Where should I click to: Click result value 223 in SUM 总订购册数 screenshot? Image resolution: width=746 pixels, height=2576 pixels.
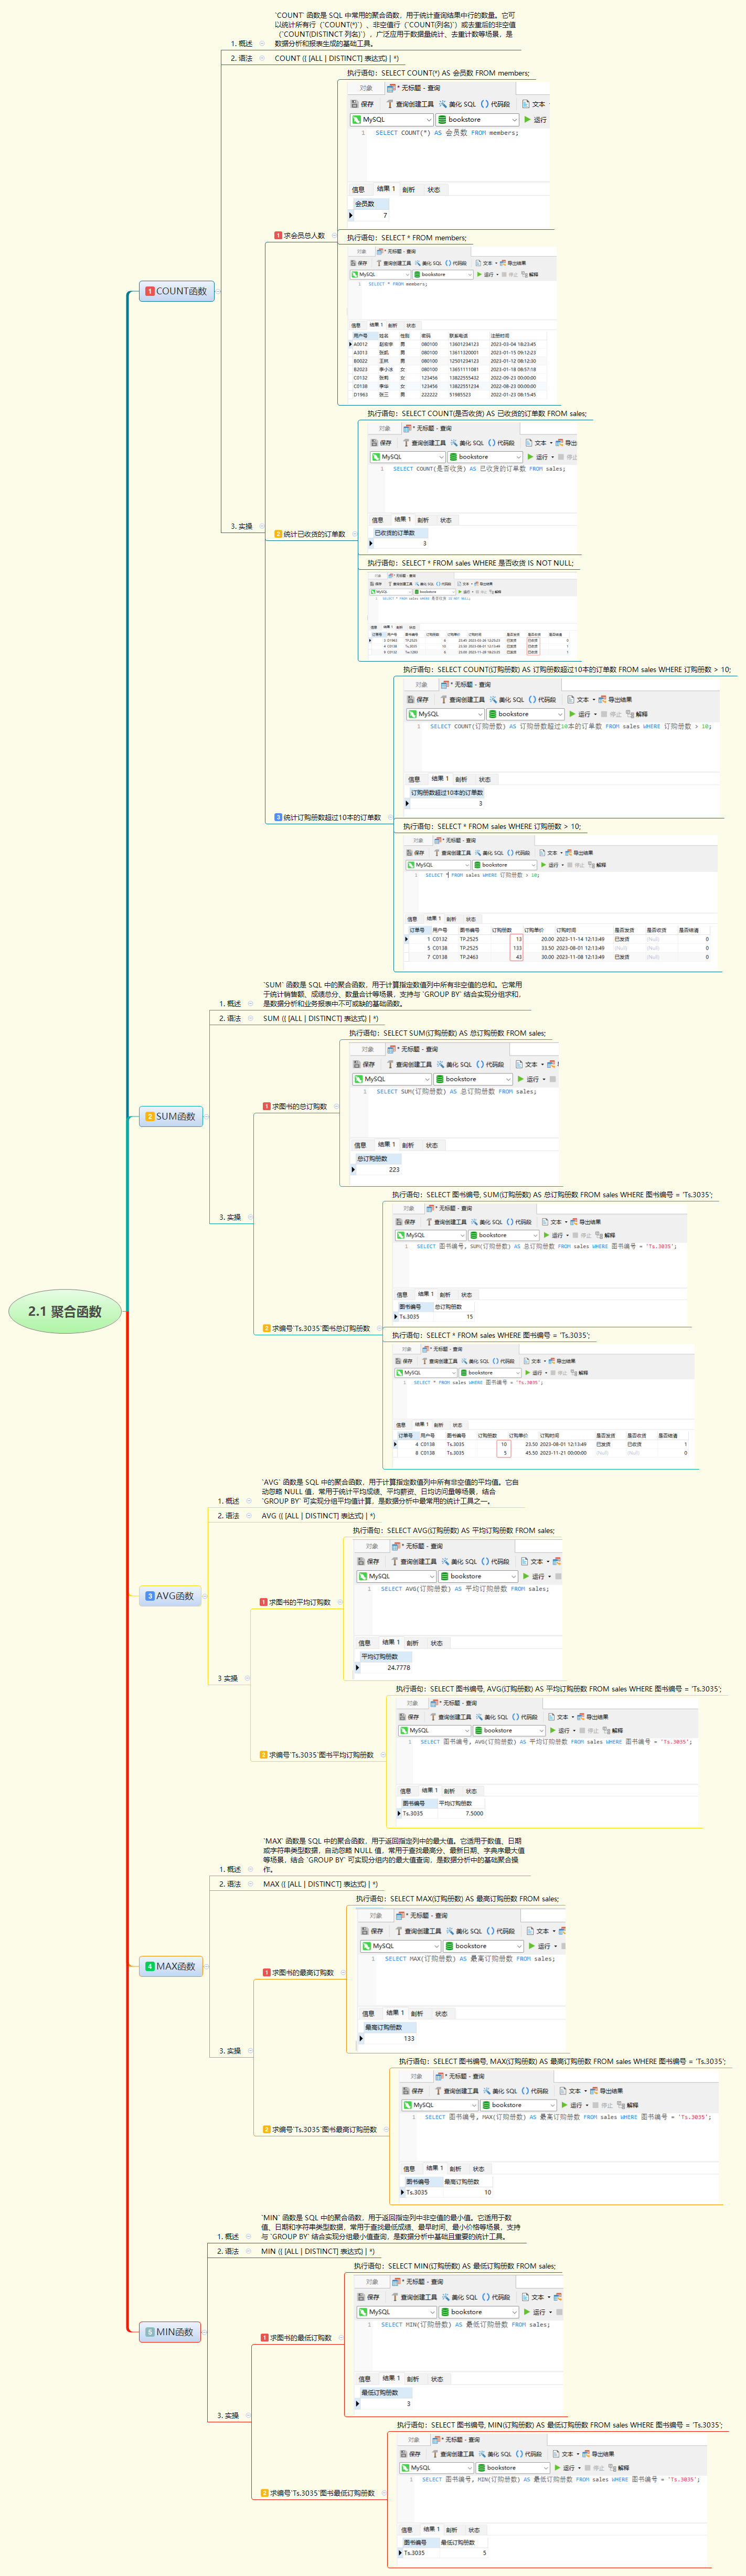click(x=394, y=1169)
